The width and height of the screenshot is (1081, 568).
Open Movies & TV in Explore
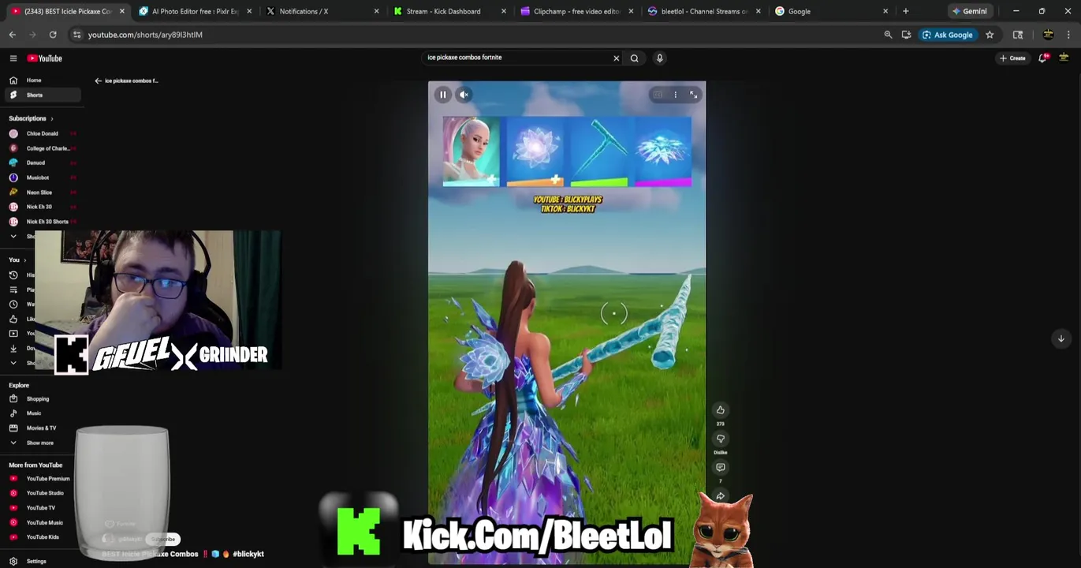[x=41, y=428]
